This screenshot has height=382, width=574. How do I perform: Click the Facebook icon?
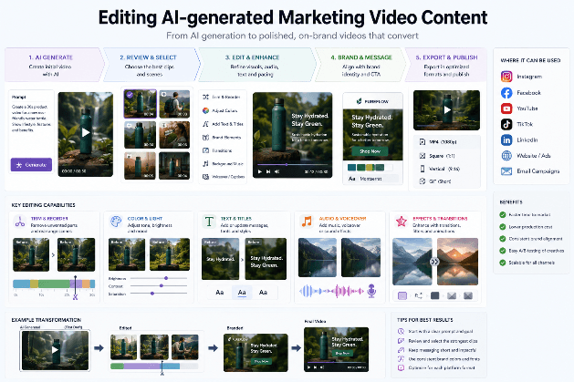pos(506,93)
